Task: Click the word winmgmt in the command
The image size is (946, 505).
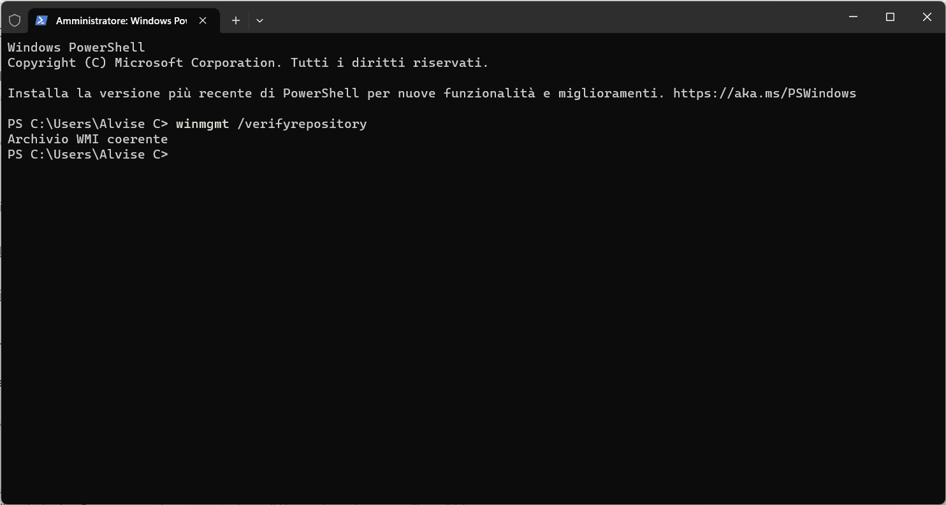Action: 202,124
